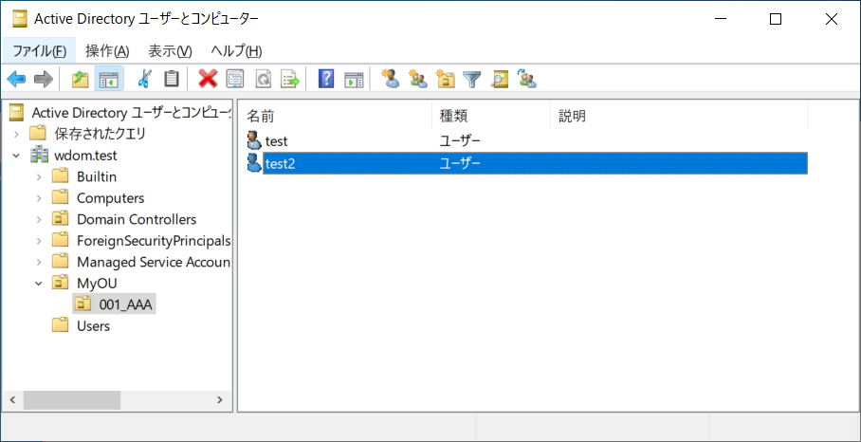Collapse the wdom.test domain node
The height and width of the screenshot is (442, 861).
coord(16,156)
